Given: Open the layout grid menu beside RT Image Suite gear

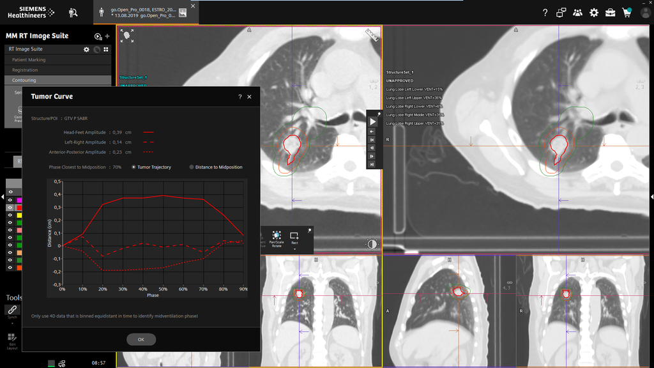Looking at the screenshot, I should 105,49.
